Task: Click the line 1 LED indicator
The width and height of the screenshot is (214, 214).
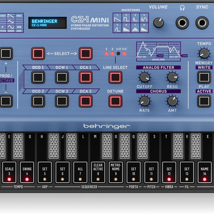Action: coord(107,53)
